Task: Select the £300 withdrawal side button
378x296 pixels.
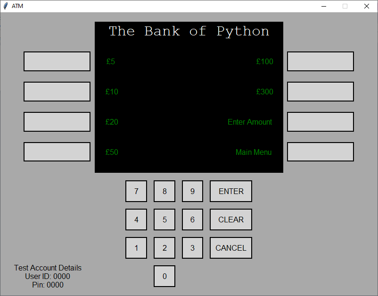Action: [x=320, y=92]
